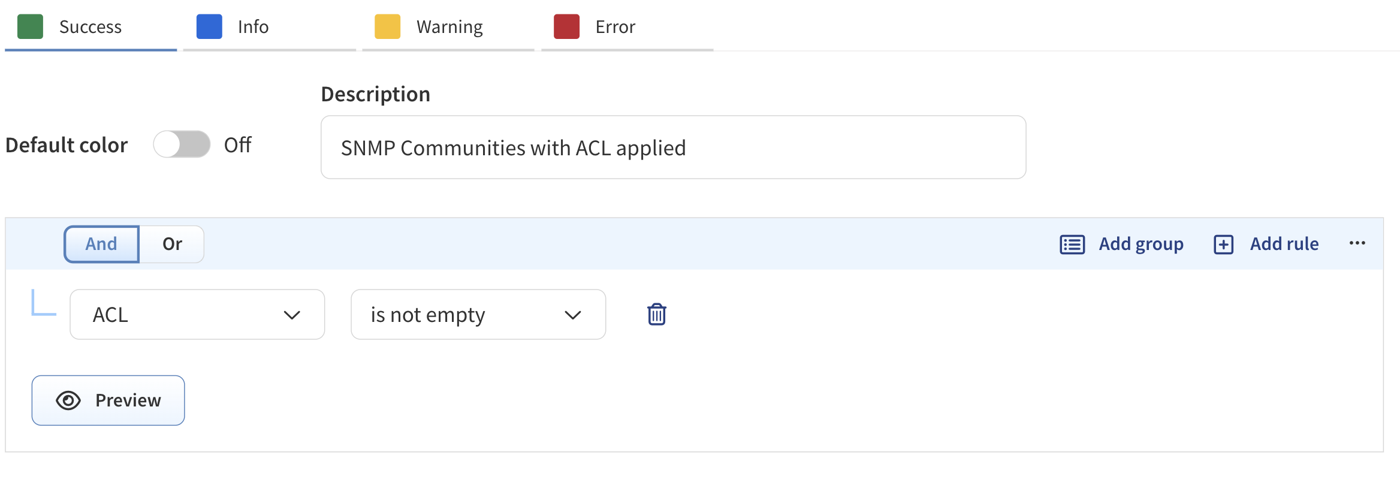Open the three-dot more options menu

point(1357,243)
